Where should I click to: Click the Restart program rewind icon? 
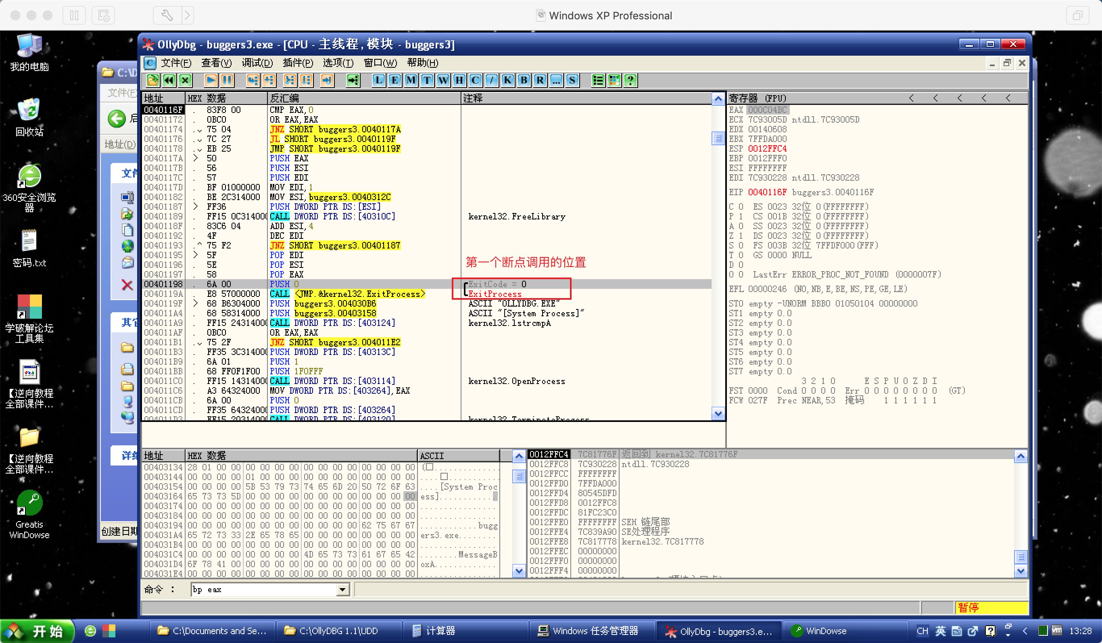pos(169,80)
